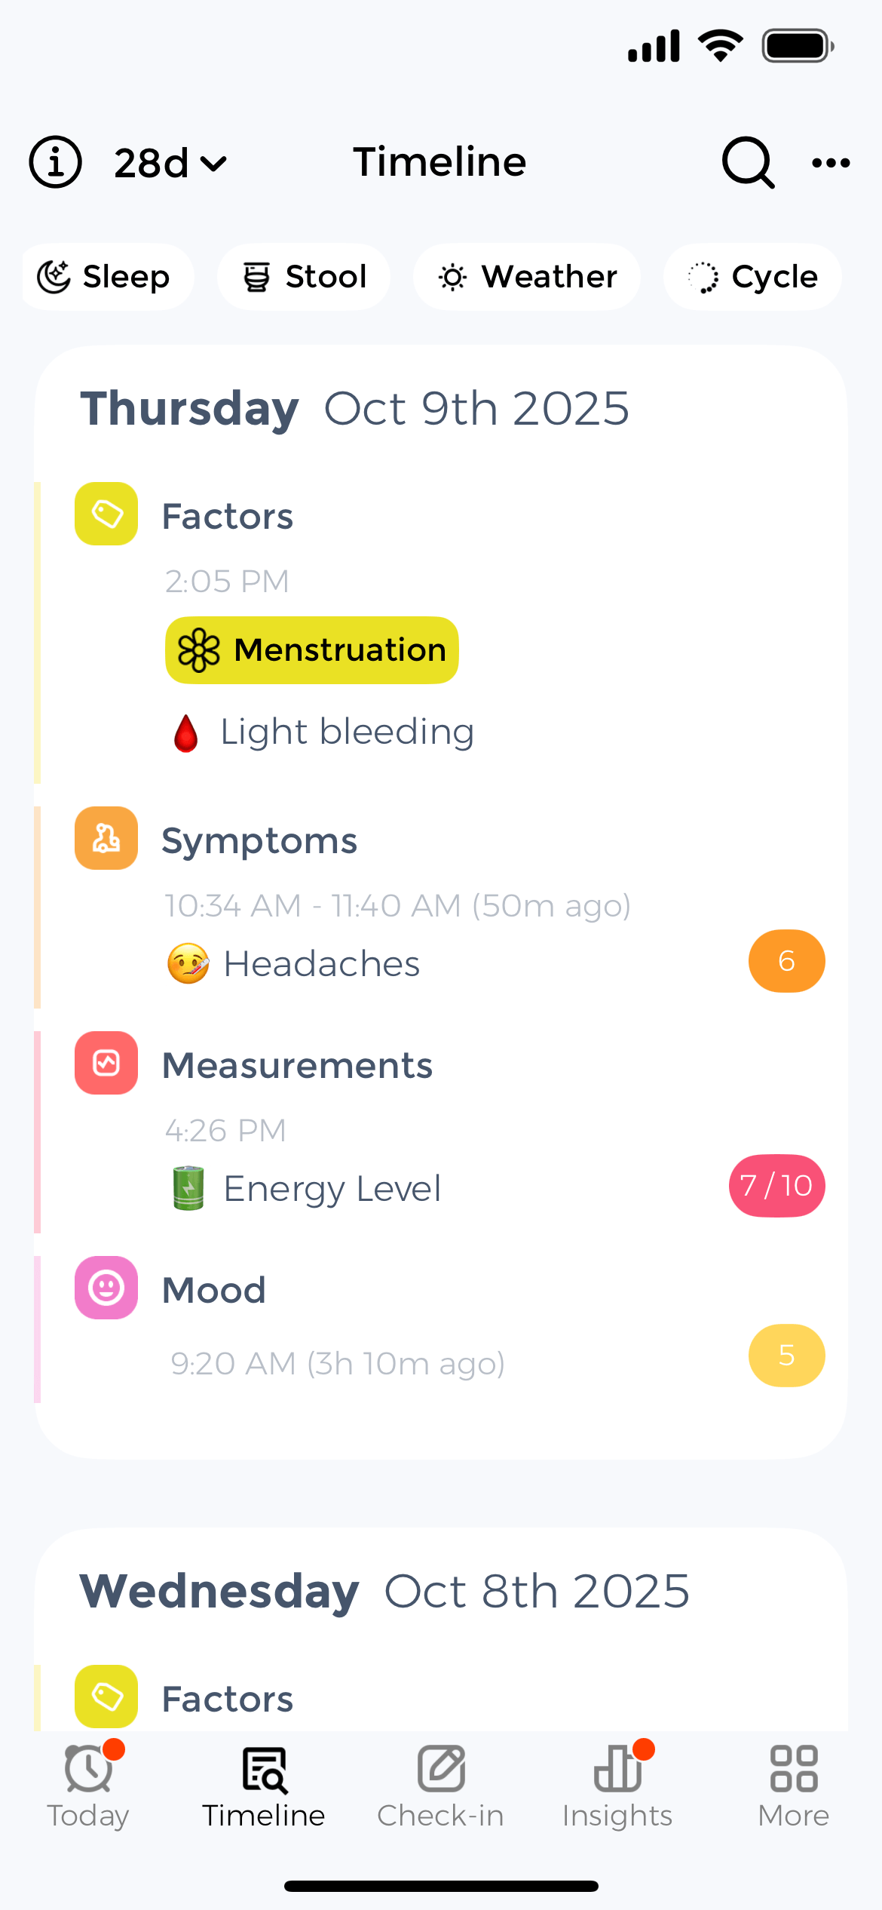Select the Factors tag icon for Thursday
The width and height of the screenshot is (882, 1910).
[106, 514]
